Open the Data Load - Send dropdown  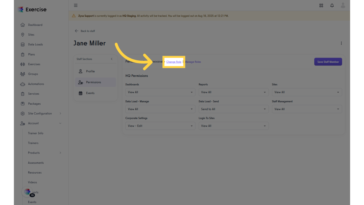[233, 109]
